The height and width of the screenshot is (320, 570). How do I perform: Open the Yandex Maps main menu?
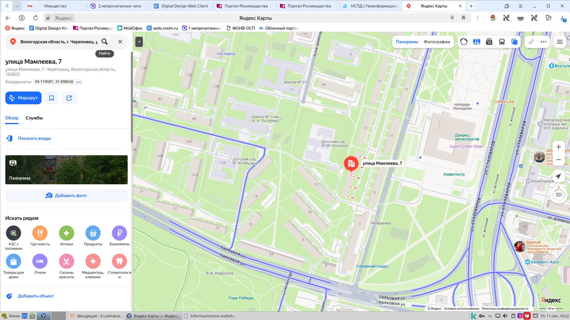point(560,42)
